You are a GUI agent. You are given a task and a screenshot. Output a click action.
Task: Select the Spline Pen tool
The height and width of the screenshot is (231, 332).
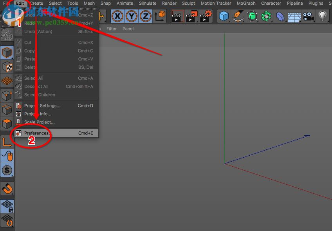238,16
